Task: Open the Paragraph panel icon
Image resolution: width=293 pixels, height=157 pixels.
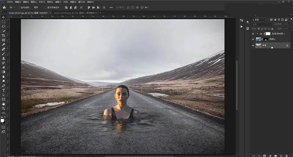Action: 248,22
